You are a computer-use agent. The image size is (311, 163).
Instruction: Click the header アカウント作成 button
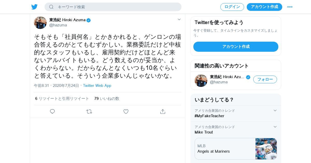pyautogui.click(x=264, y=7)
